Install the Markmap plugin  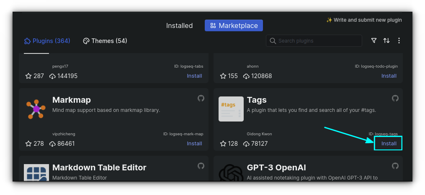tap(194, 143)
